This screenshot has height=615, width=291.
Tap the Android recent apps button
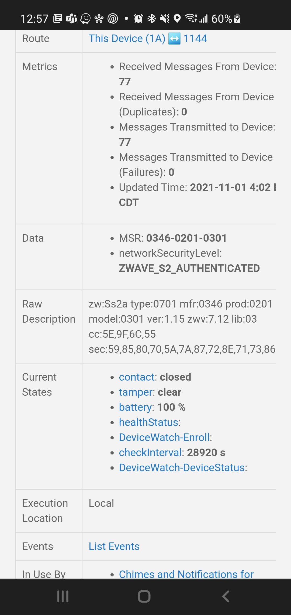click(x=63, y=596)
